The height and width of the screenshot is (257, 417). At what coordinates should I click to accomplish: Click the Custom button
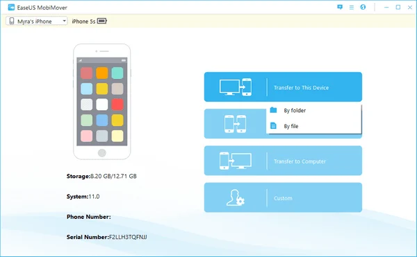point(283,197)
